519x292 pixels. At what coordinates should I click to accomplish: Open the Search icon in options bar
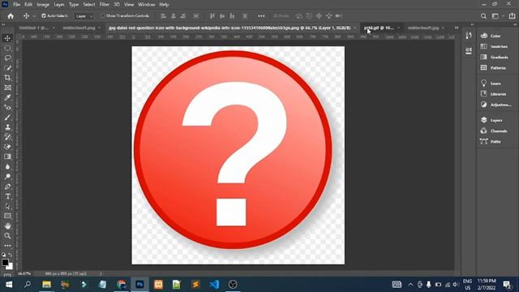coord(483,16)
